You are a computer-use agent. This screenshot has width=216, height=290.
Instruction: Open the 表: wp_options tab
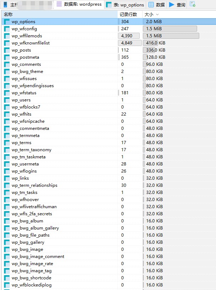click(x=125, y=5)
